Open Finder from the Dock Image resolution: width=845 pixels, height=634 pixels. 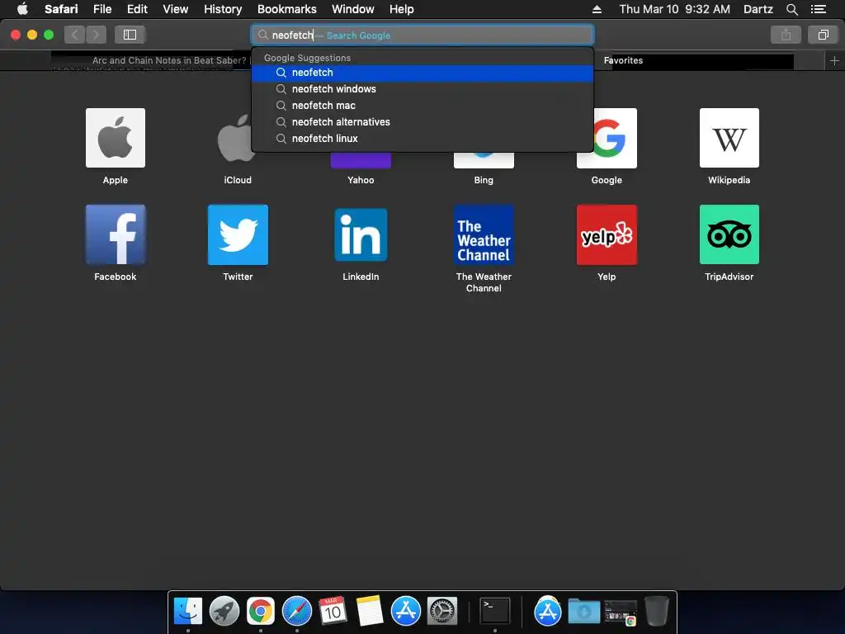pos(188,611)
